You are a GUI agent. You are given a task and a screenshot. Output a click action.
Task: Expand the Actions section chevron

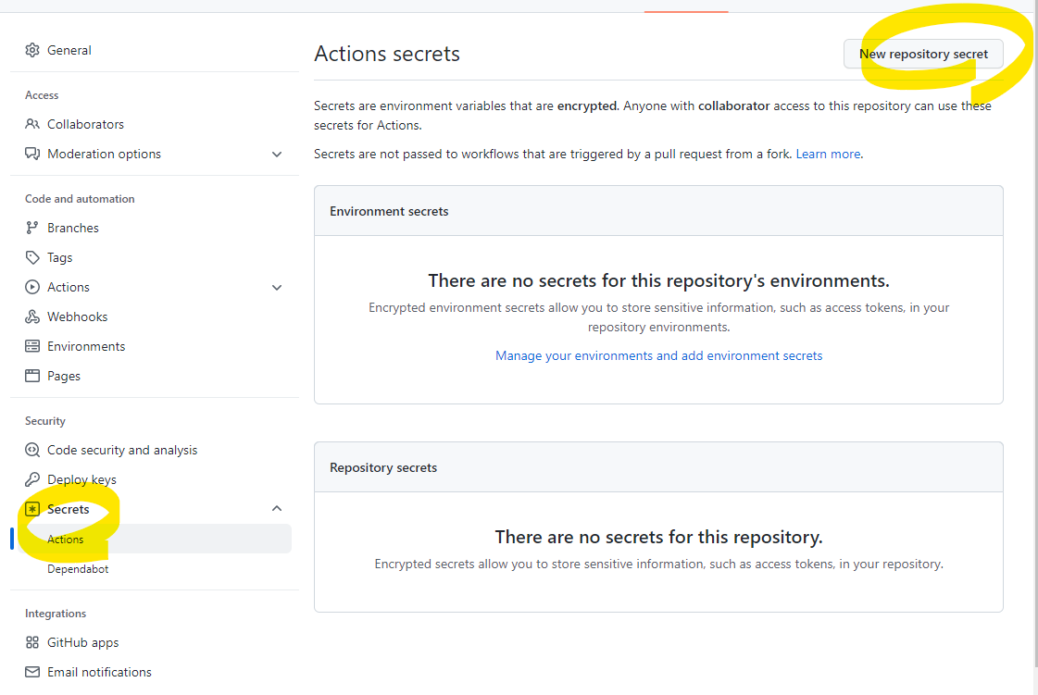pyautogui.click(x=277, y=287)
